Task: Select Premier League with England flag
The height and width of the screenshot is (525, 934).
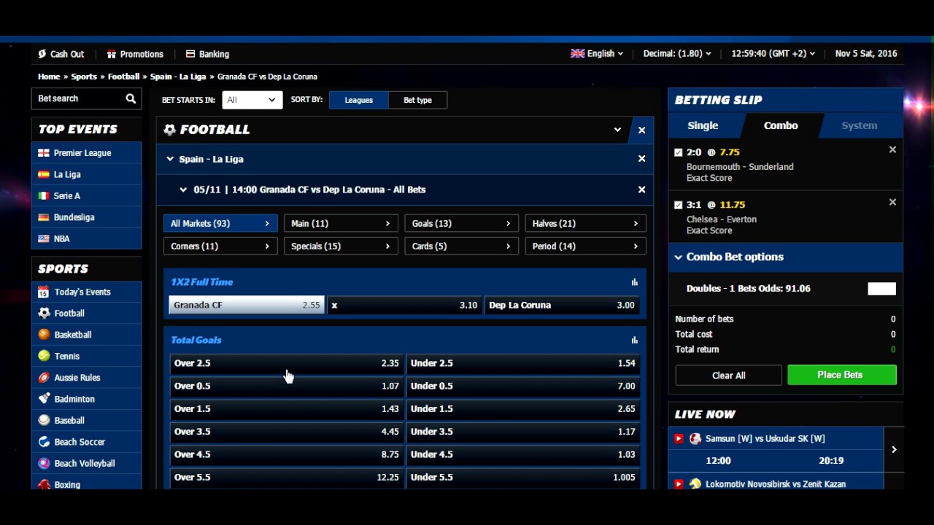Action: tap(87, 153)
